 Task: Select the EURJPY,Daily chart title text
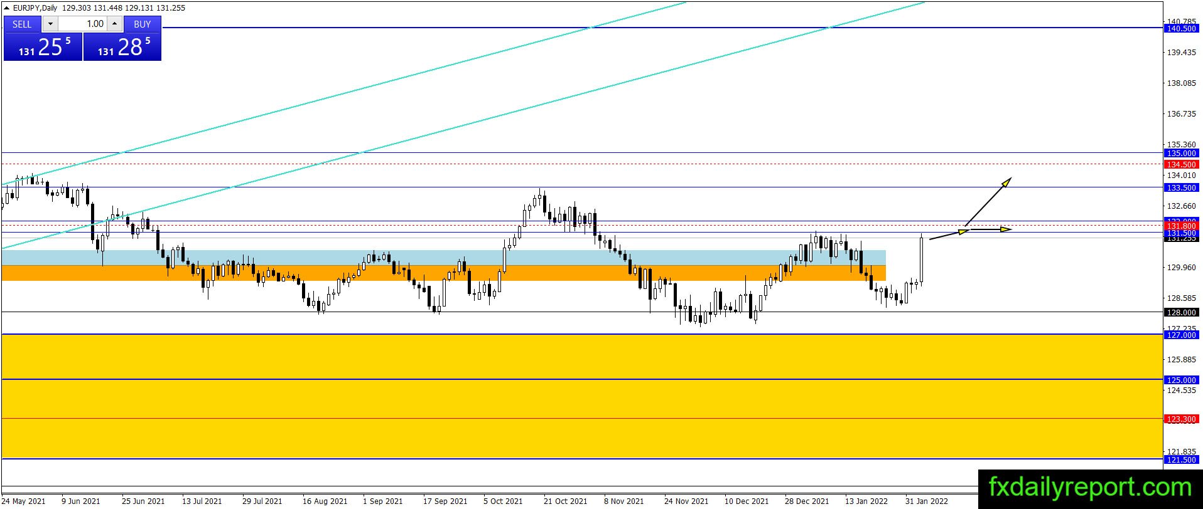click(x=35, y=8)
